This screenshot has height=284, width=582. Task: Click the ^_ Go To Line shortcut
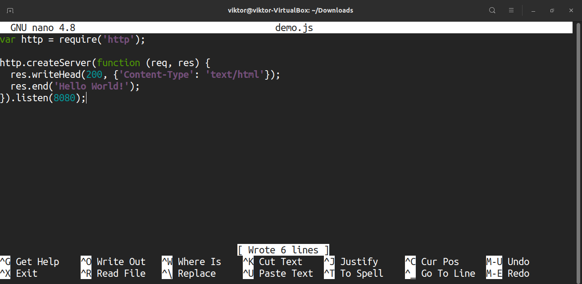440,274
